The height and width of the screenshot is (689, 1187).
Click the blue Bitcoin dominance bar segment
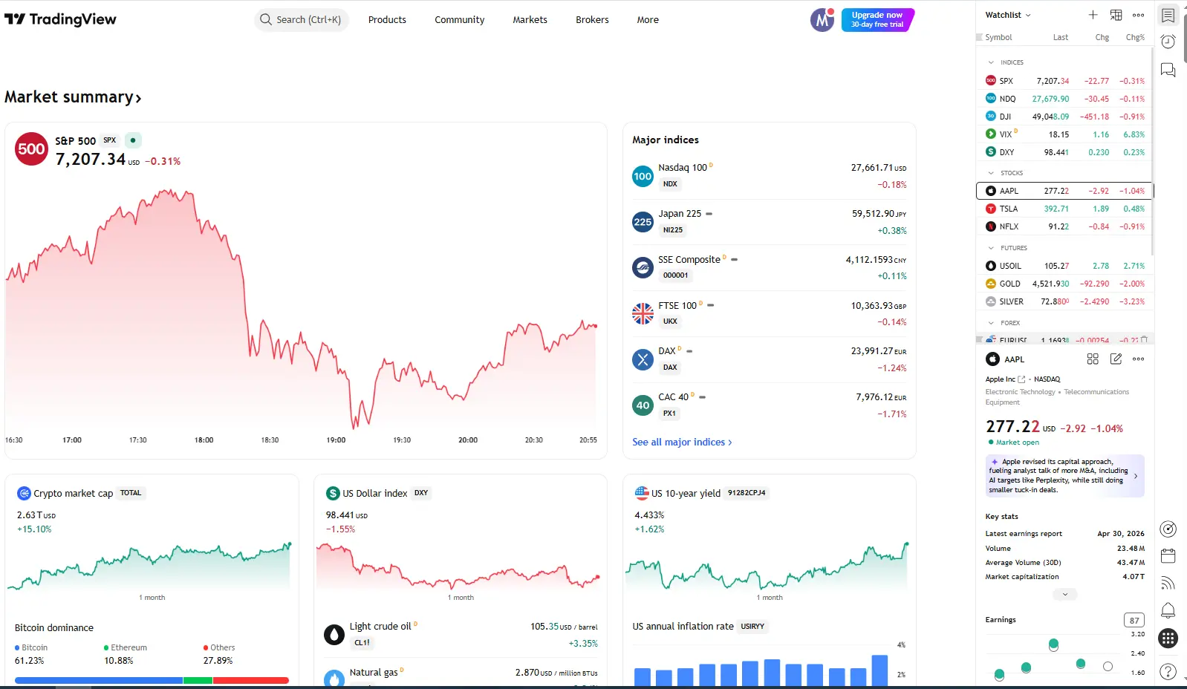[99, 680]
